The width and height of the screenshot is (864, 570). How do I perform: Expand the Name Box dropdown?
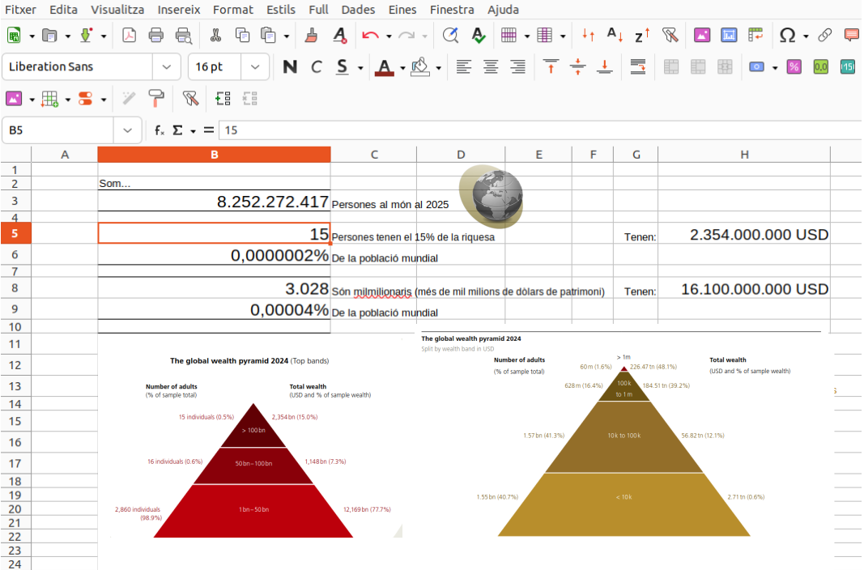click(127, 130)
